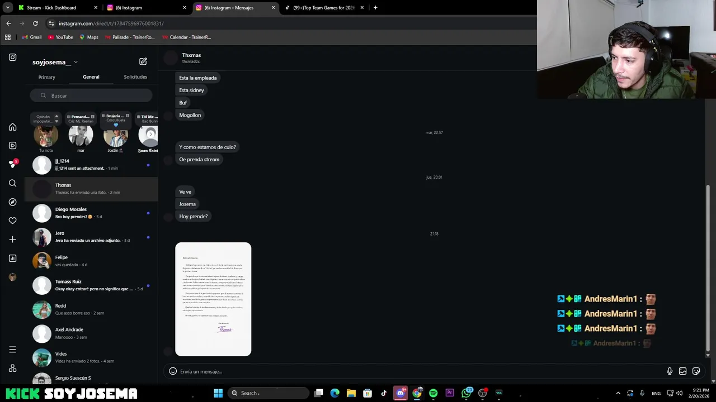Open Chrome tab search dropdown arrow
716x402 pixels.
coord(8,8)
